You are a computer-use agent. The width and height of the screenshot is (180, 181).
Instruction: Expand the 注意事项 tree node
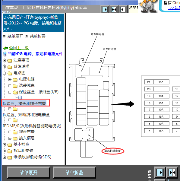click(x=5, y=60)
